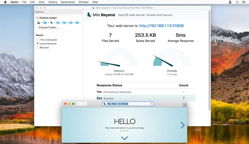Click the Safari window minimize yellow button

click(69, 104)
